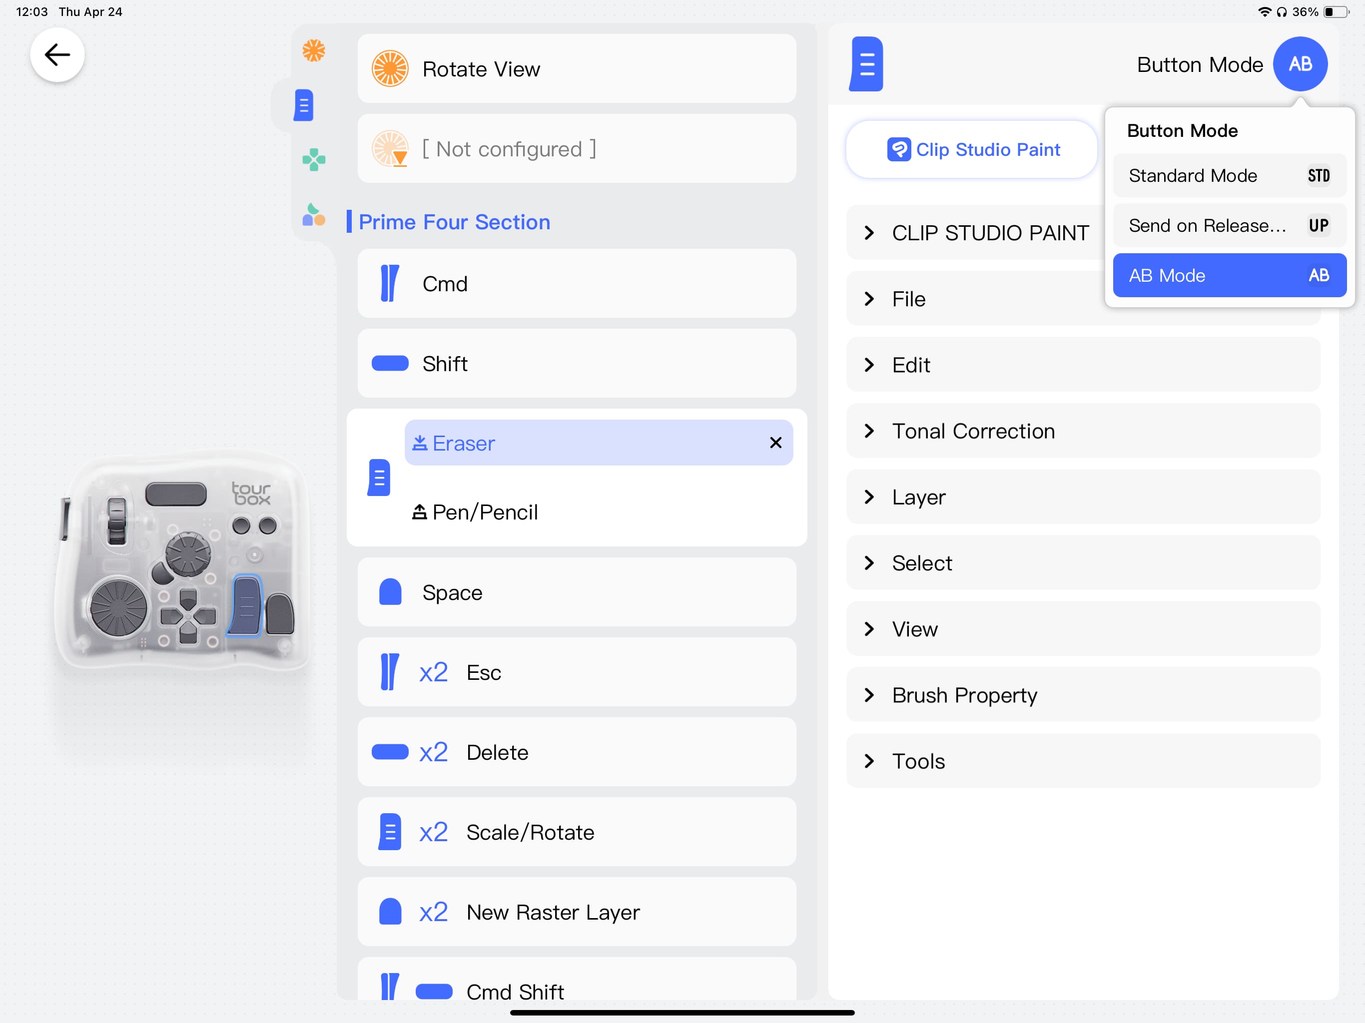
Task: Expand the View category
Action: click(1083, 629)
